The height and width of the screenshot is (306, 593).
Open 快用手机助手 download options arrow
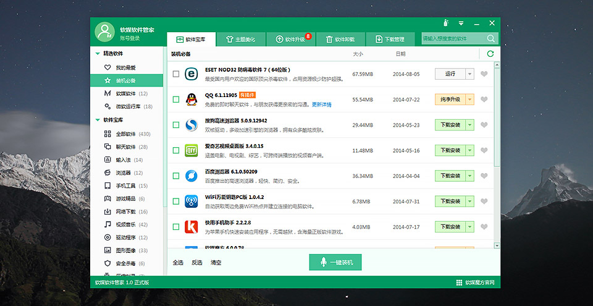coord(469,226)
